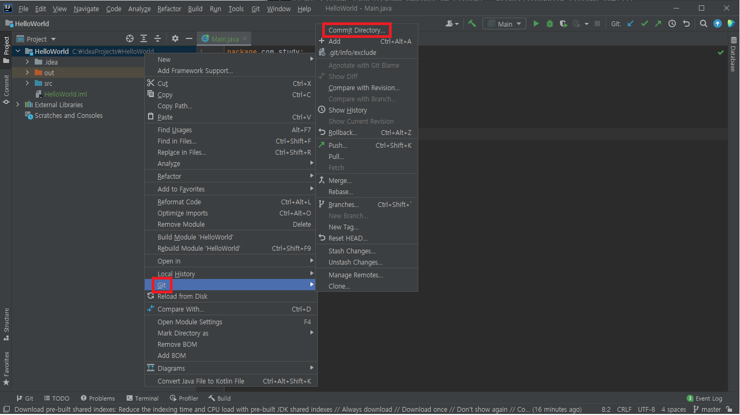
Task: Toggle the Project tool window sidebar button
Action: click(x=6, y=50)
